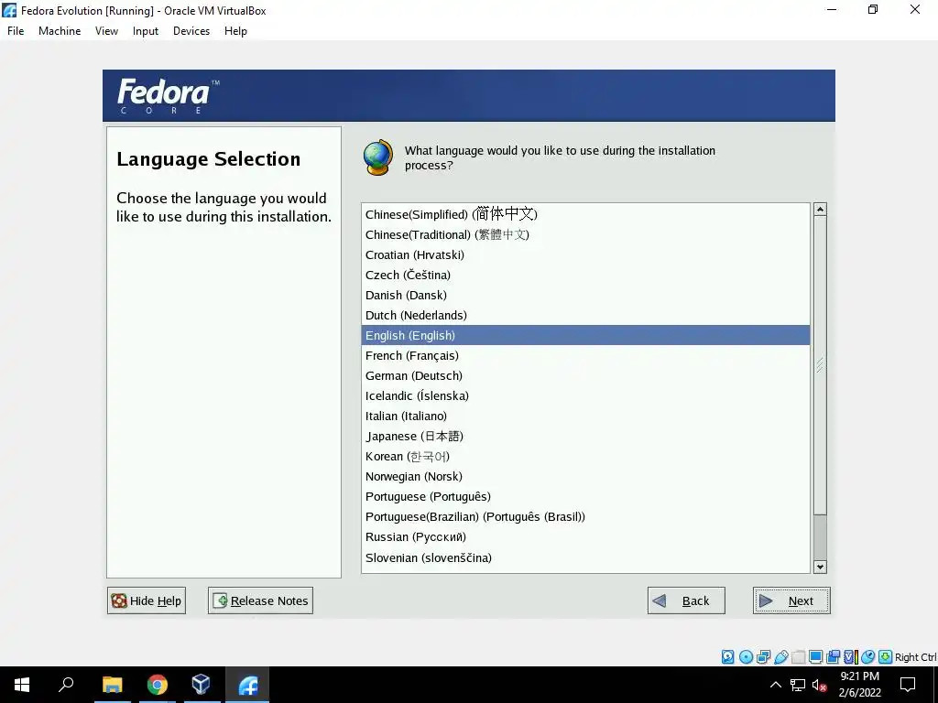Select Croatian (Hrvatski)
This screenshot has height=703, width=938.
click(x=585, y=254)
